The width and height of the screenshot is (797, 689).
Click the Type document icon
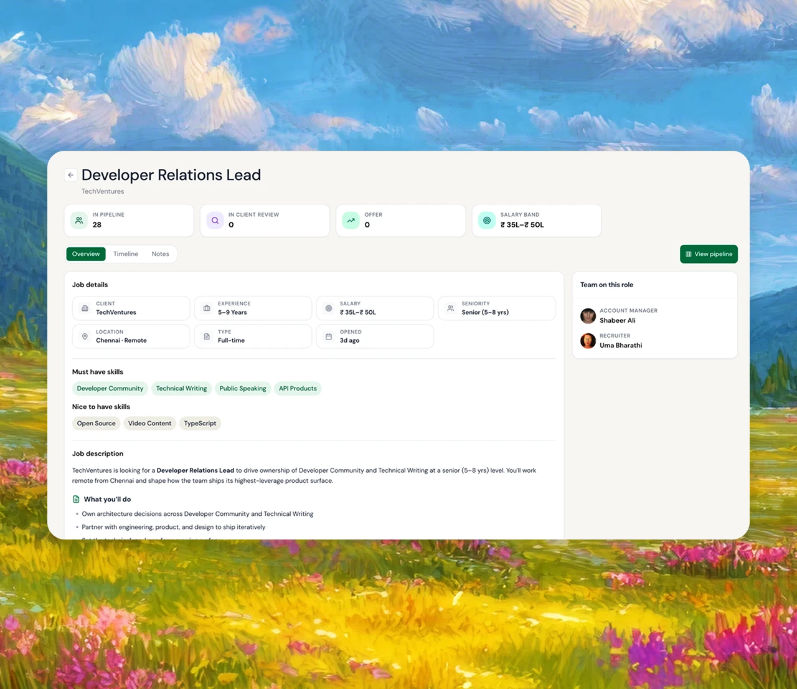[x=207, y=336]
